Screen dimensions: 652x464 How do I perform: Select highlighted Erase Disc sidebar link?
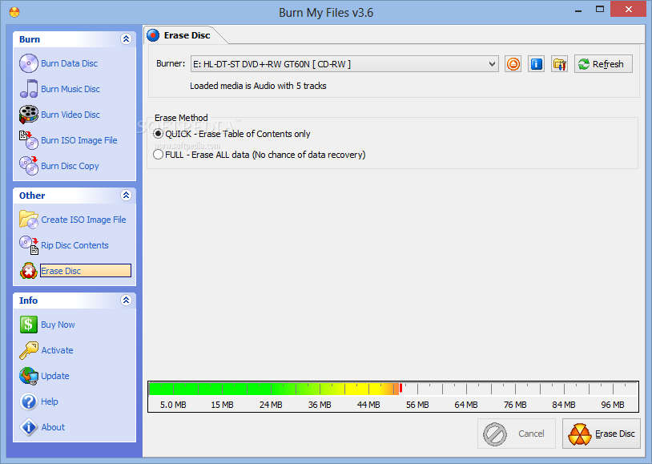pos(86,271)
